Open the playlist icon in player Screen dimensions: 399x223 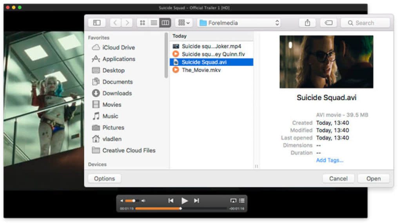pos(242,201)
